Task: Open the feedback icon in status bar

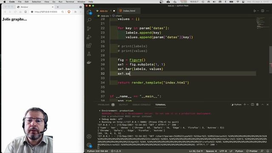Action: pyautogui.click(x=262, y=151)
